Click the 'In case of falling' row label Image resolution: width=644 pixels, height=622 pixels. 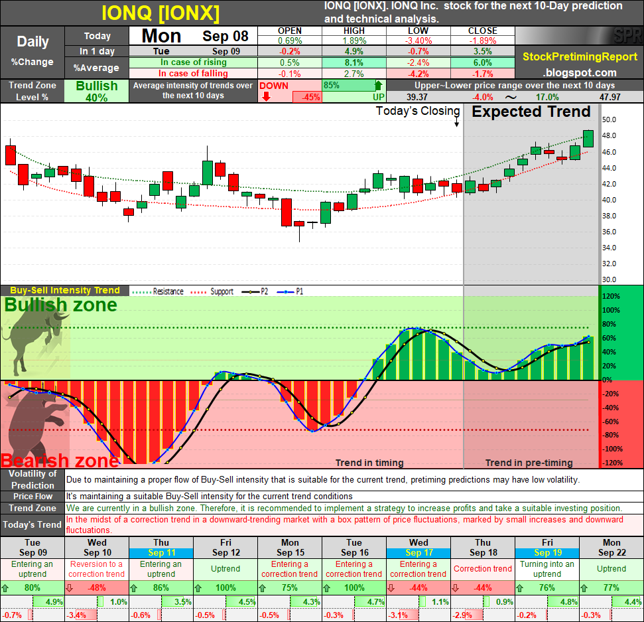[x=194, y=74]
